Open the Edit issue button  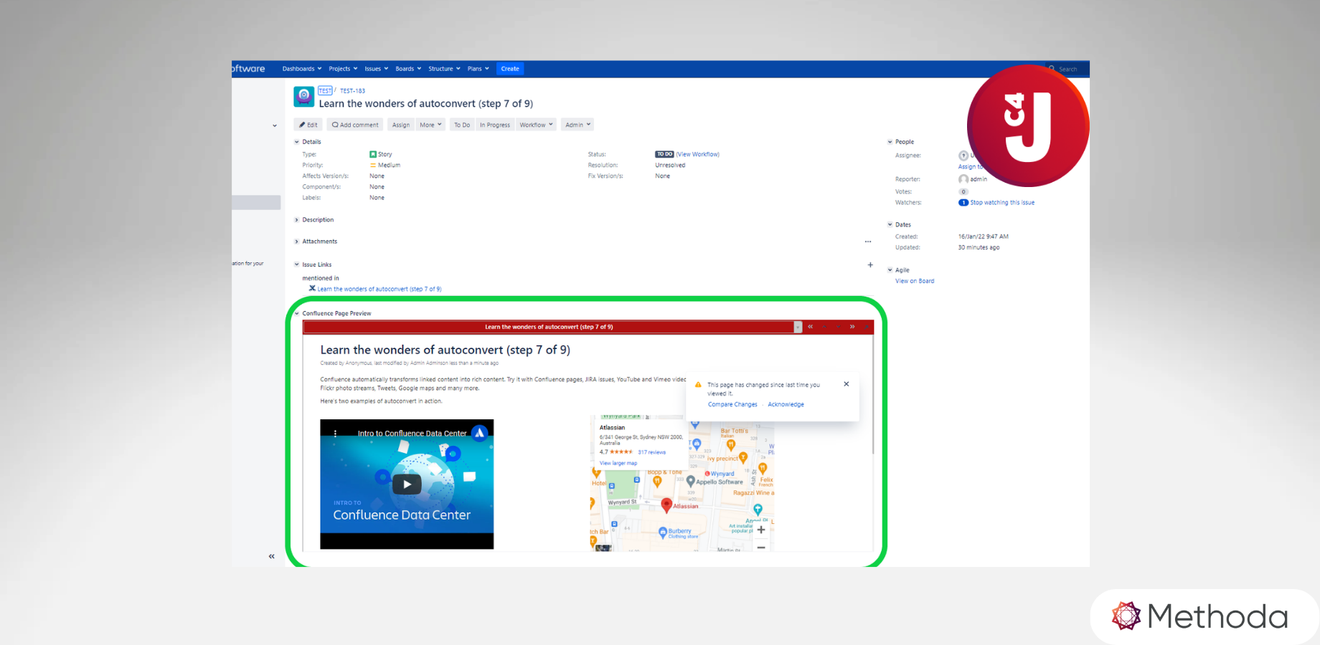click(x=308, y=125)
